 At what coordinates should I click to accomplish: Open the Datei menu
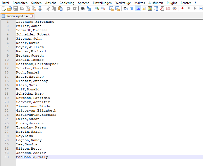5,3
